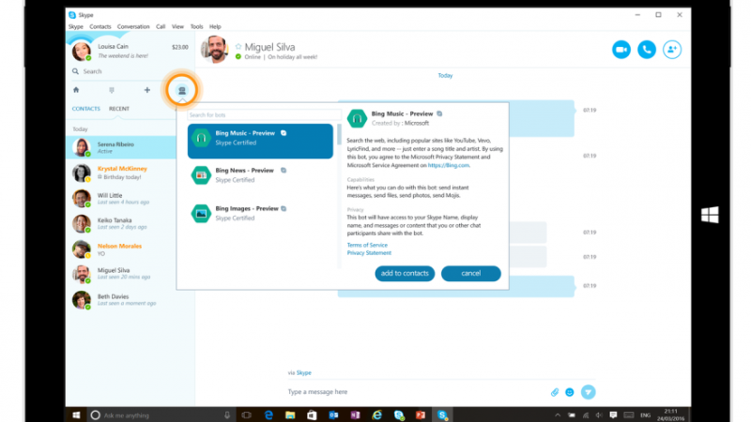This screenshot has width=751, height=422.
Task: Open the Tools menu
Action: tap(195, 26)
